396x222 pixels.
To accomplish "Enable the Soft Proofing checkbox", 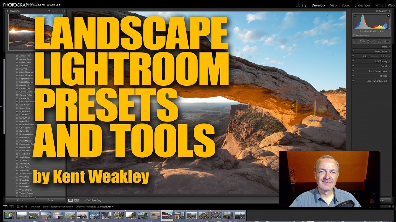I will pyautogui.click(x=85, y=200).
